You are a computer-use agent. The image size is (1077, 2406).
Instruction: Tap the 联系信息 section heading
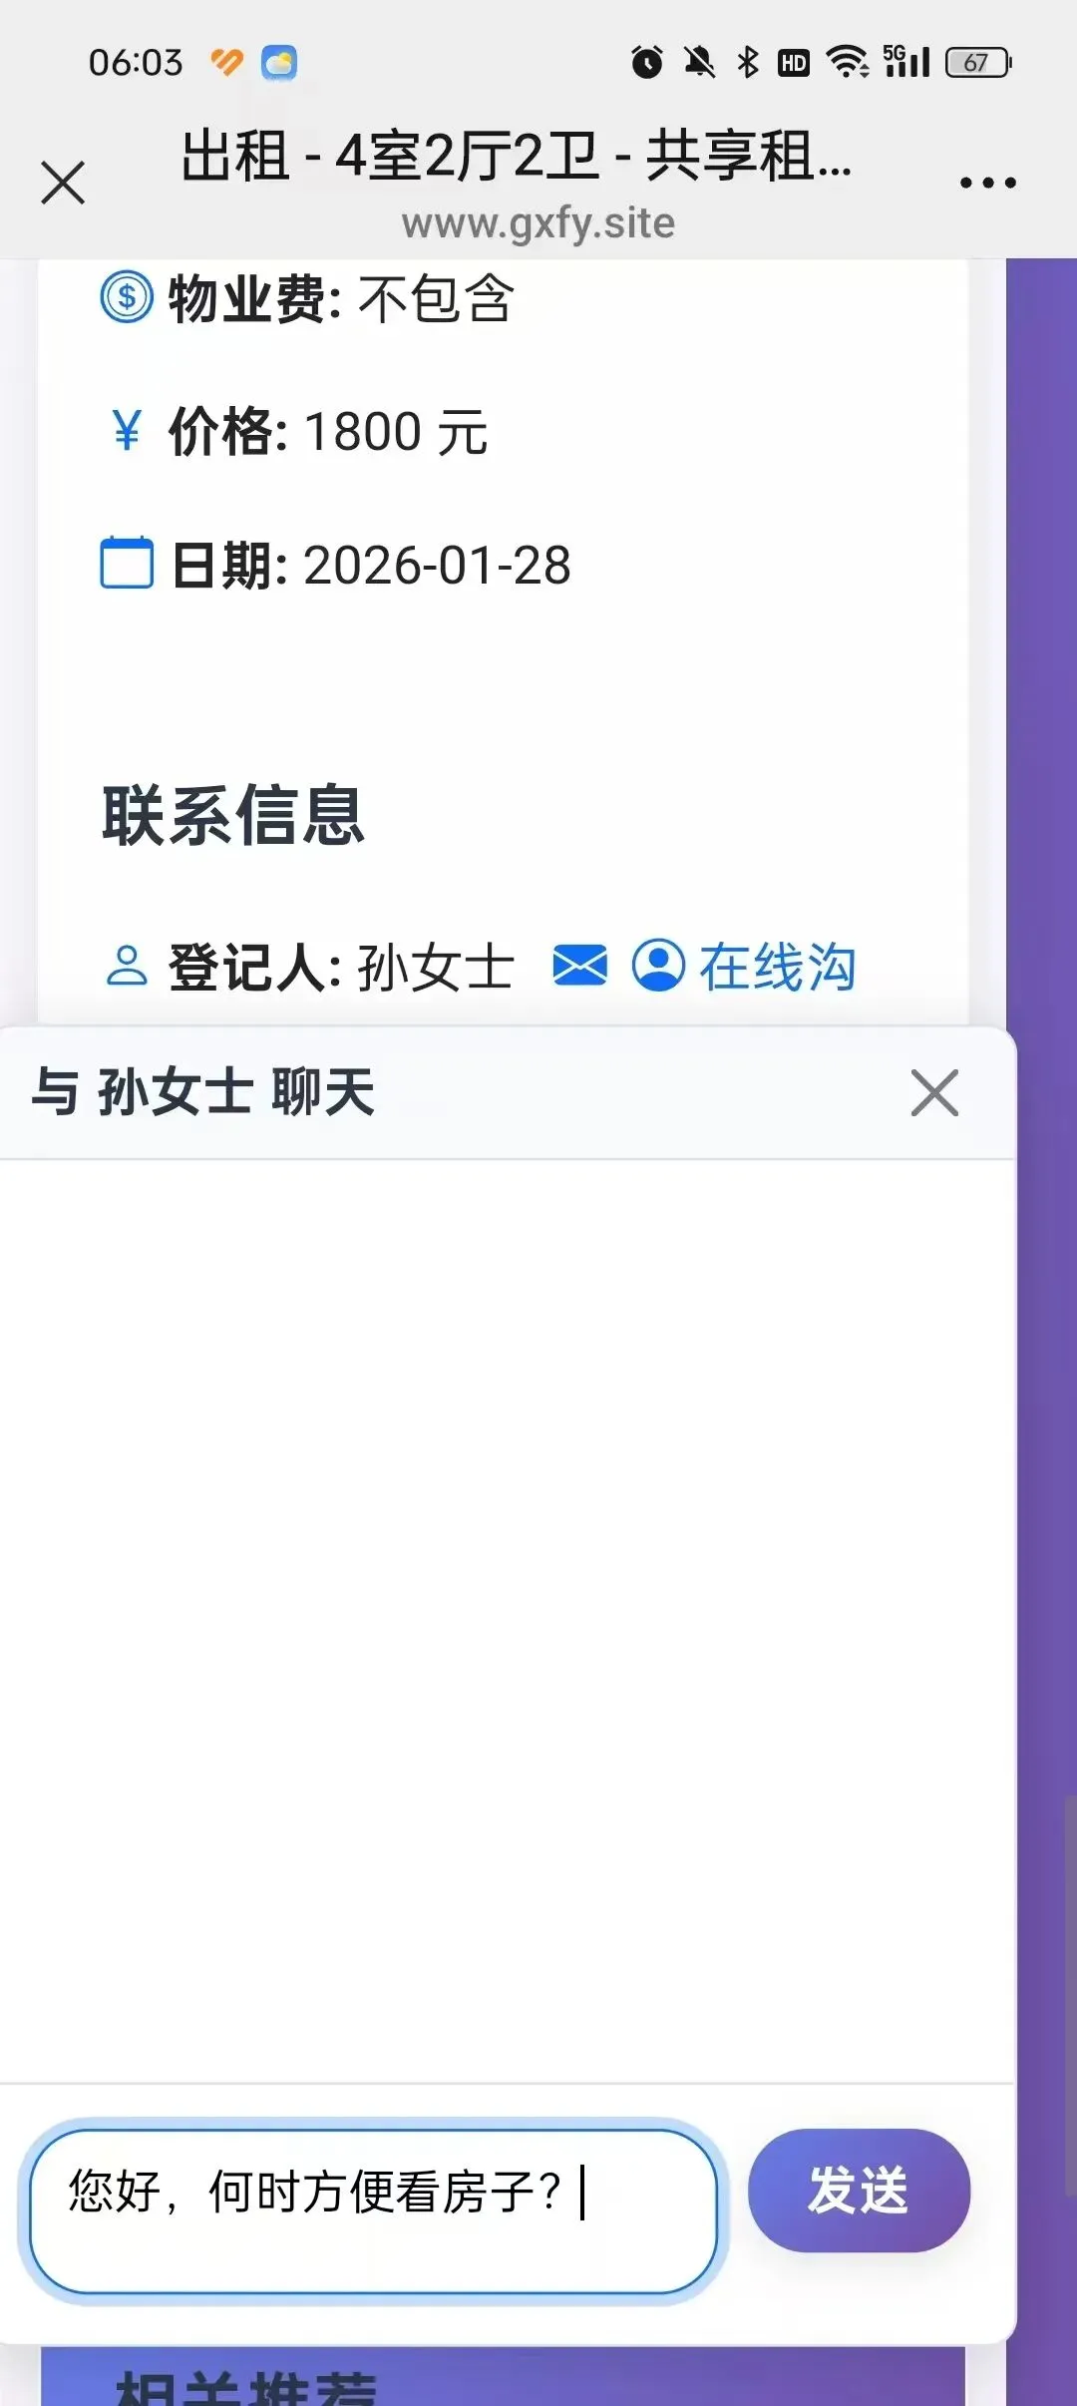coord(233,816)
